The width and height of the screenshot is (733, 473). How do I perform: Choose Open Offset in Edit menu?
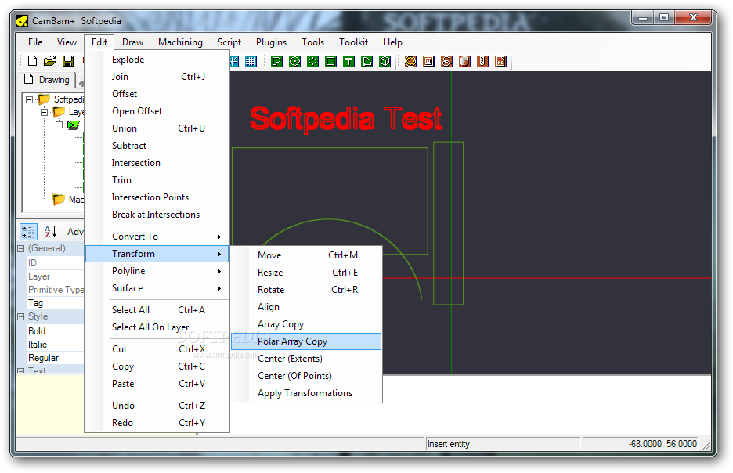157,111
